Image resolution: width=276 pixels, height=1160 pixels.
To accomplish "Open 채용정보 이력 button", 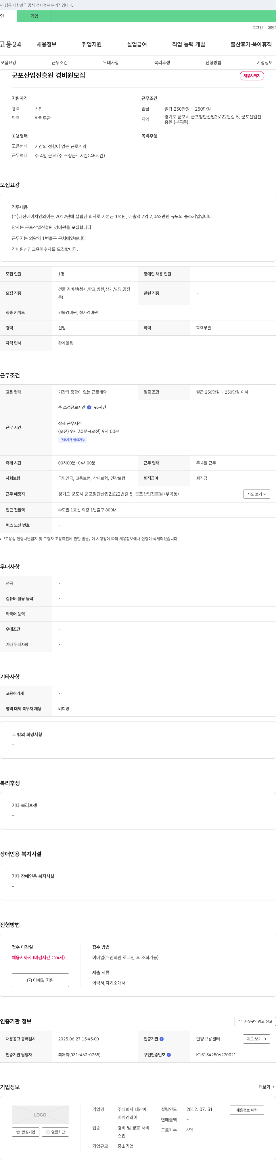I will click(x=247, y=1110).
